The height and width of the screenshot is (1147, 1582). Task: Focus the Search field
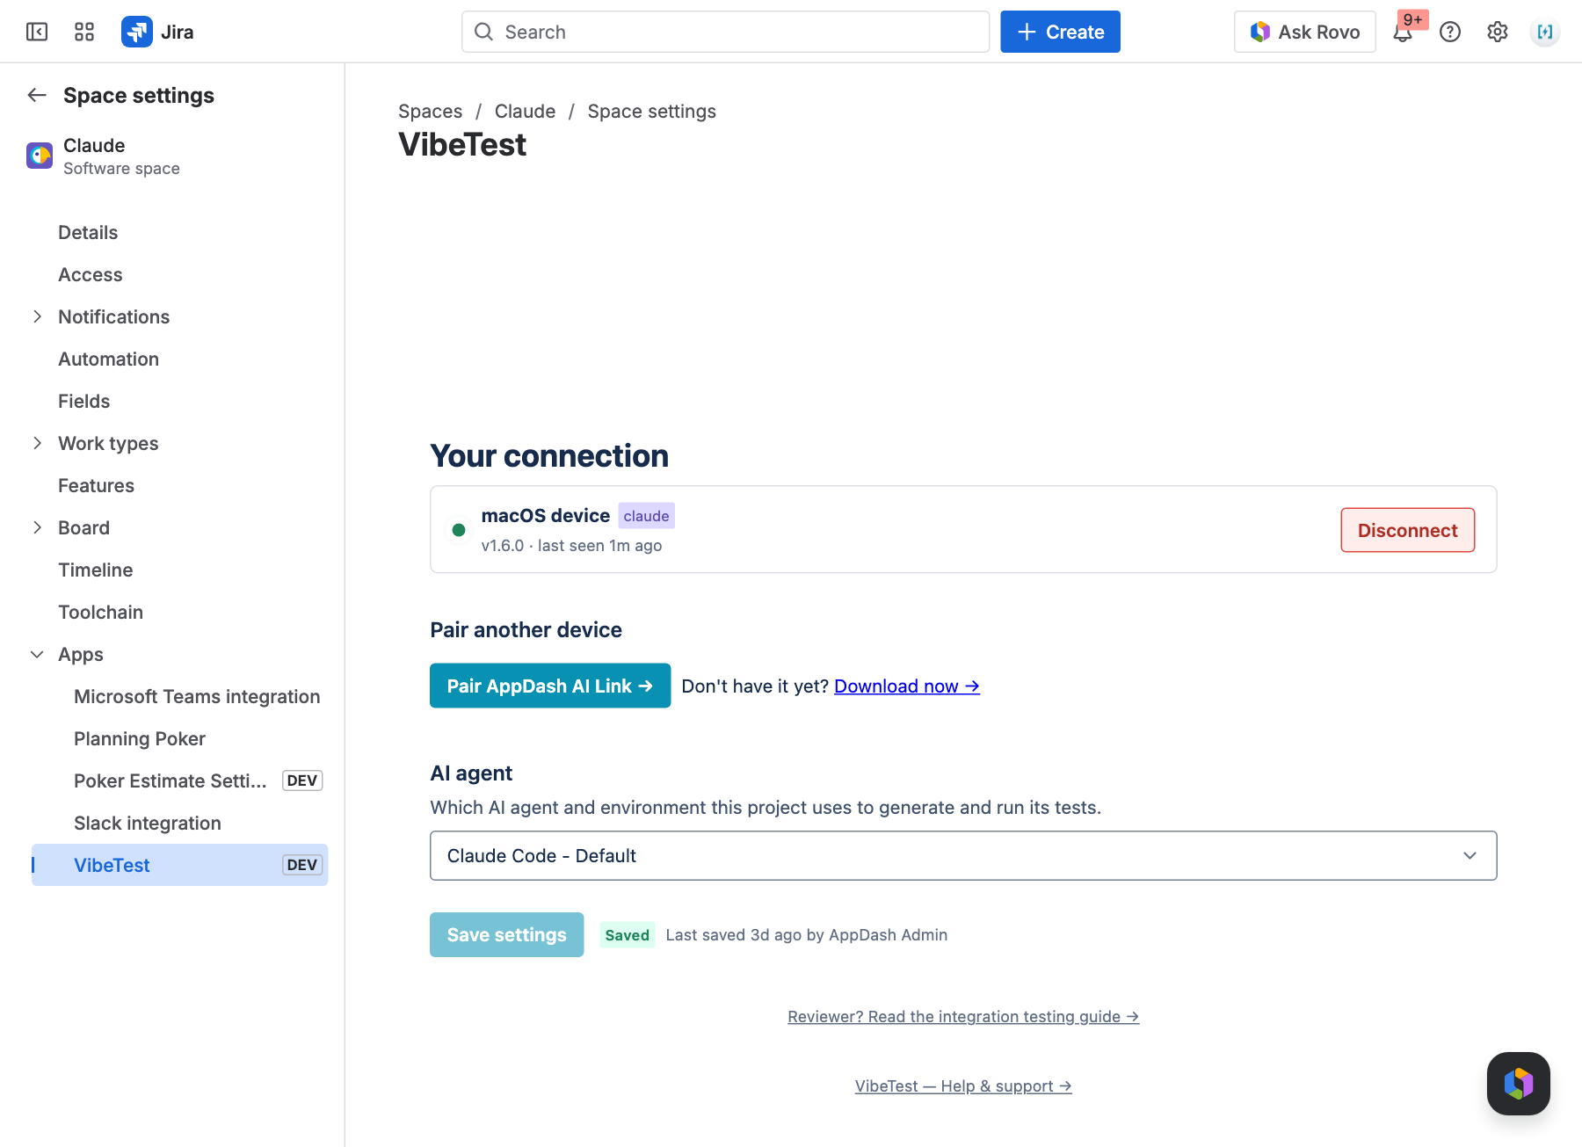[725, 32]
